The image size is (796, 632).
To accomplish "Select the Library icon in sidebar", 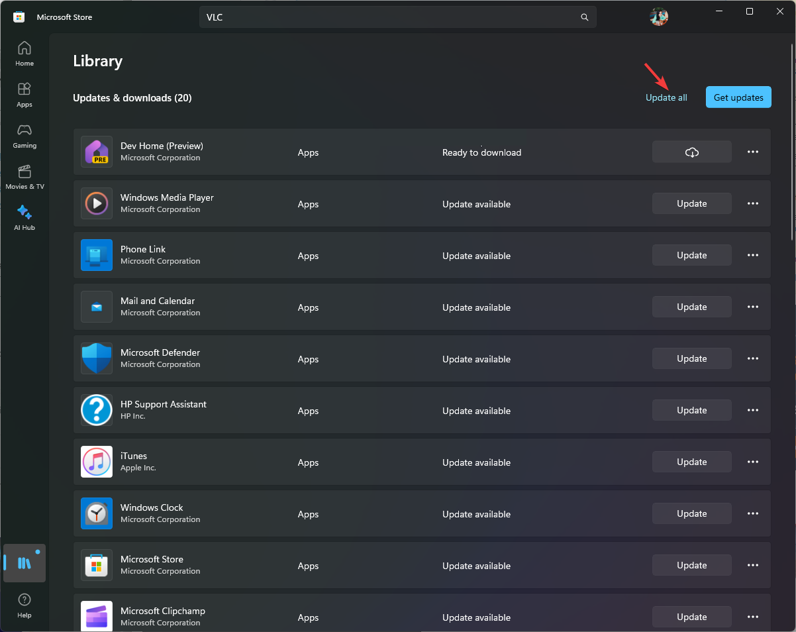I will click(x=25, y=563).
